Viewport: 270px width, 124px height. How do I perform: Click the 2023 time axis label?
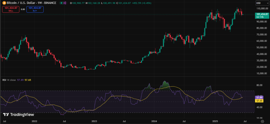coord(94,121)
